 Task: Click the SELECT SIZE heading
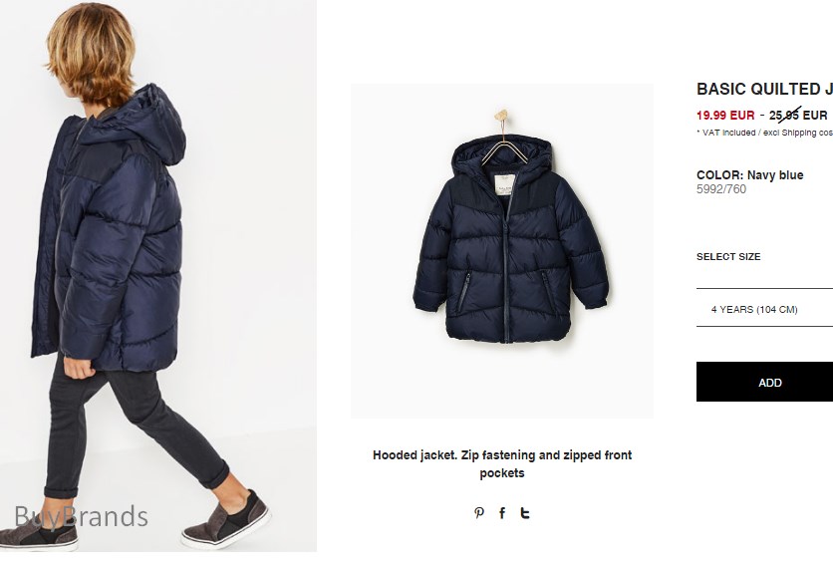click(x=728, y=256)
